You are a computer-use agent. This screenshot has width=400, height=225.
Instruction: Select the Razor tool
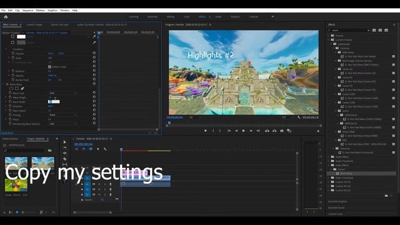click(65, 159)
